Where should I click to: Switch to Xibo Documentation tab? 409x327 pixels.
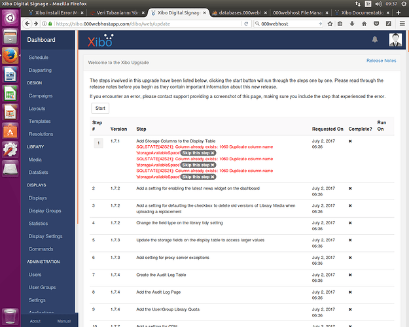(362, 13)
